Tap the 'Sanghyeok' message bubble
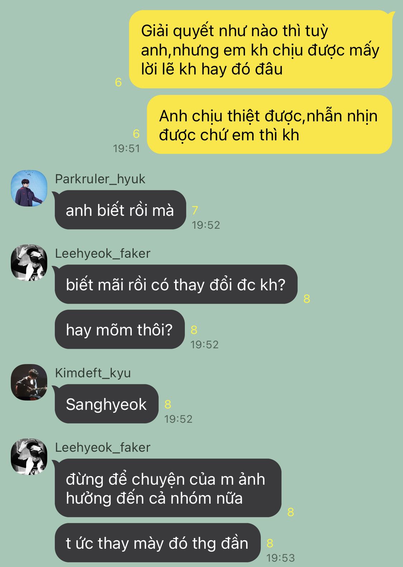 [106, 404]
